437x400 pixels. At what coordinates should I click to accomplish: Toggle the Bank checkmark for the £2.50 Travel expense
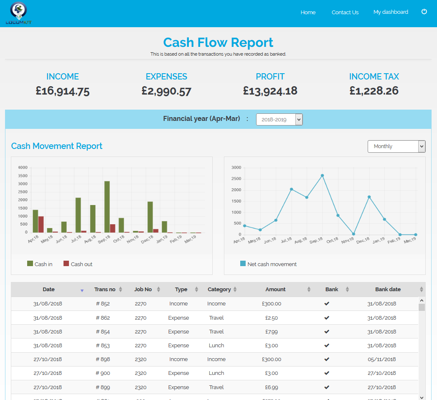(327, 318)
